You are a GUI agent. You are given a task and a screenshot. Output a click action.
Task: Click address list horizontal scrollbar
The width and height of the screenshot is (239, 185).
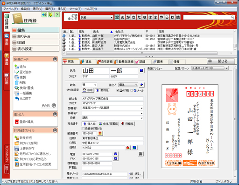point(142,53)
